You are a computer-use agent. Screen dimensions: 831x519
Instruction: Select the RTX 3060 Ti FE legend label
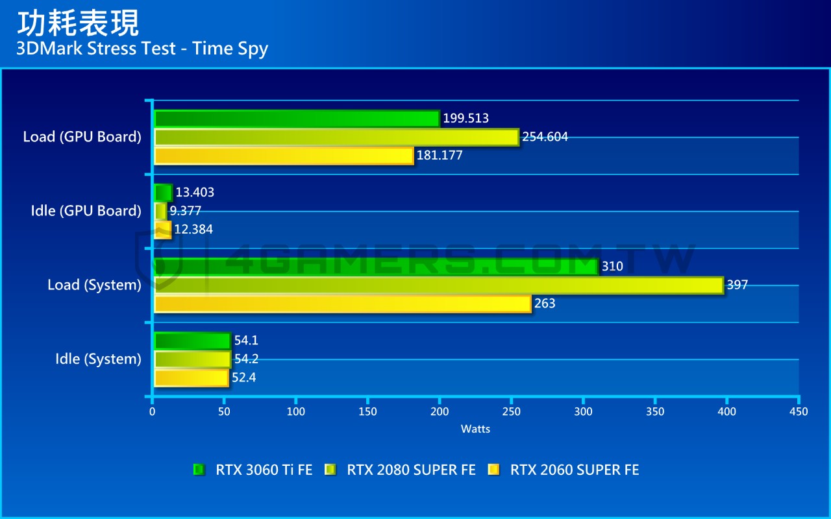pos(264,470)
